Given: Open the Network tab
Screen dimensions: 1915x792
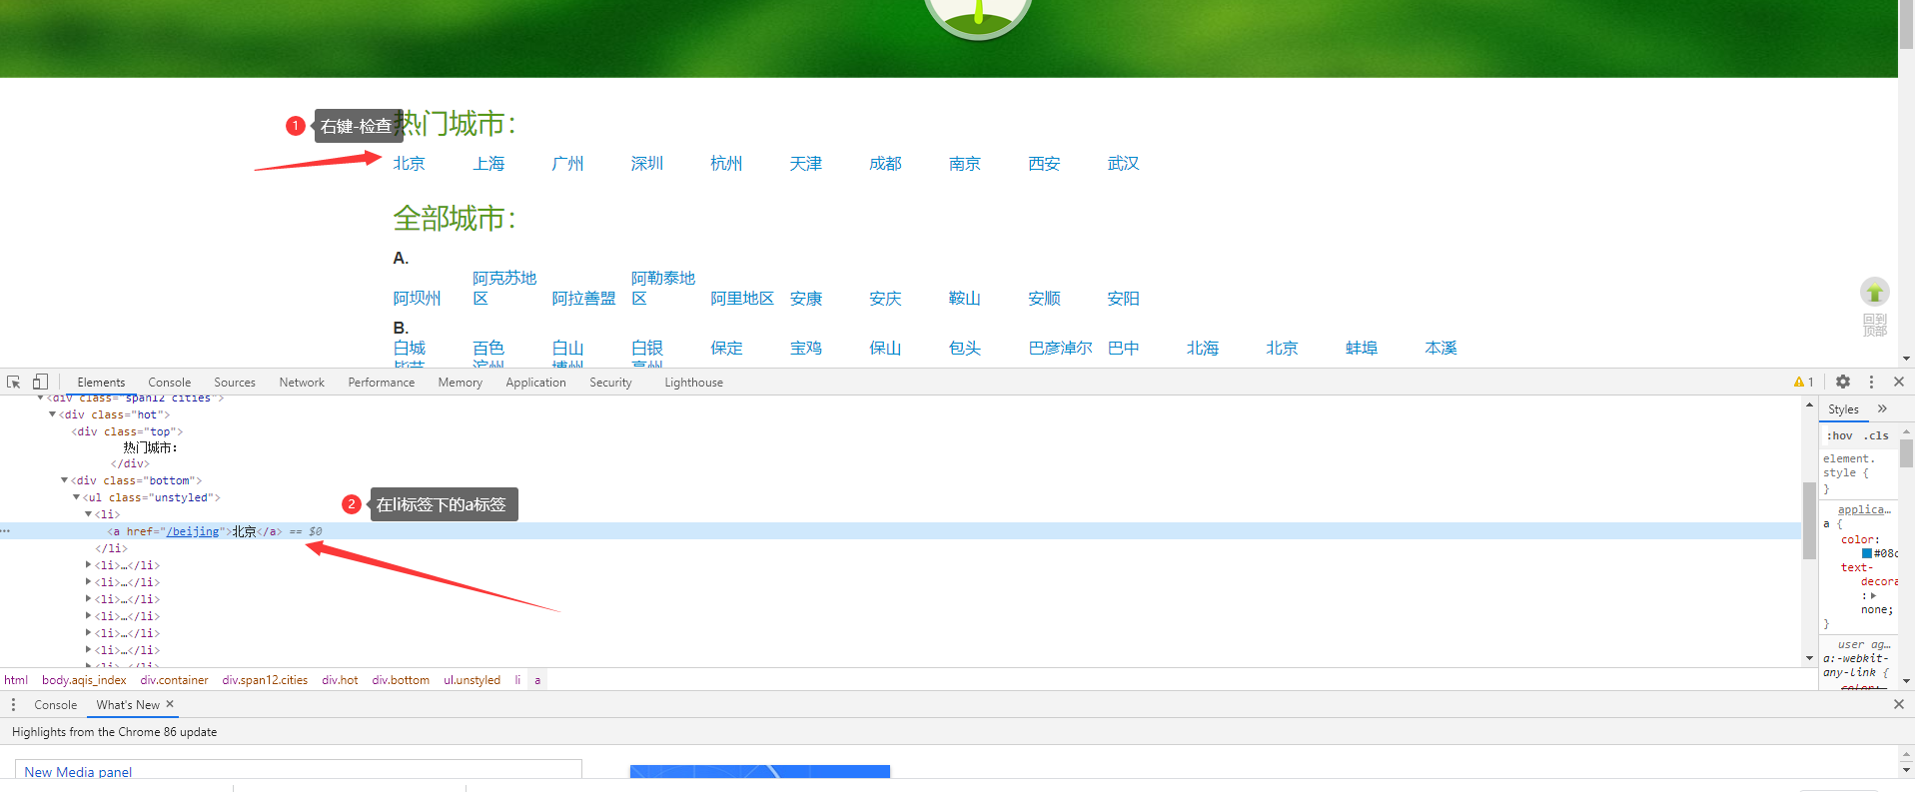Looking at the screenshot, I should (x=302, y=382).
